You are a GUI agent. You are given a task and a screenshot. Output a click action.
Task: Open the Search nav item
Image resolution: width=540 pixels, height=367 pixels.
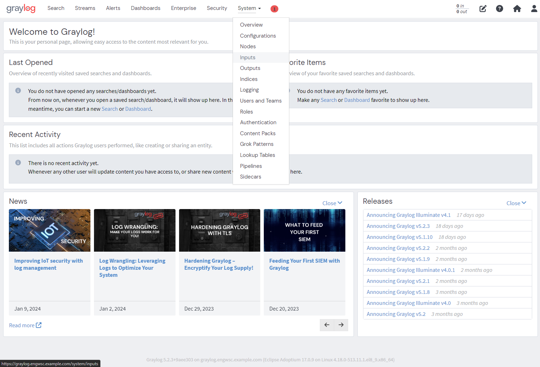click(56, 8)
